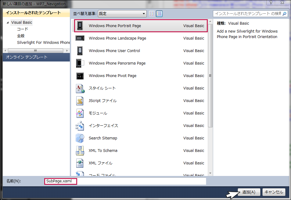Screen dimensions: 291x200
Task: Select the Windows Phone Portrait Page name
Action: pos(115,26)
